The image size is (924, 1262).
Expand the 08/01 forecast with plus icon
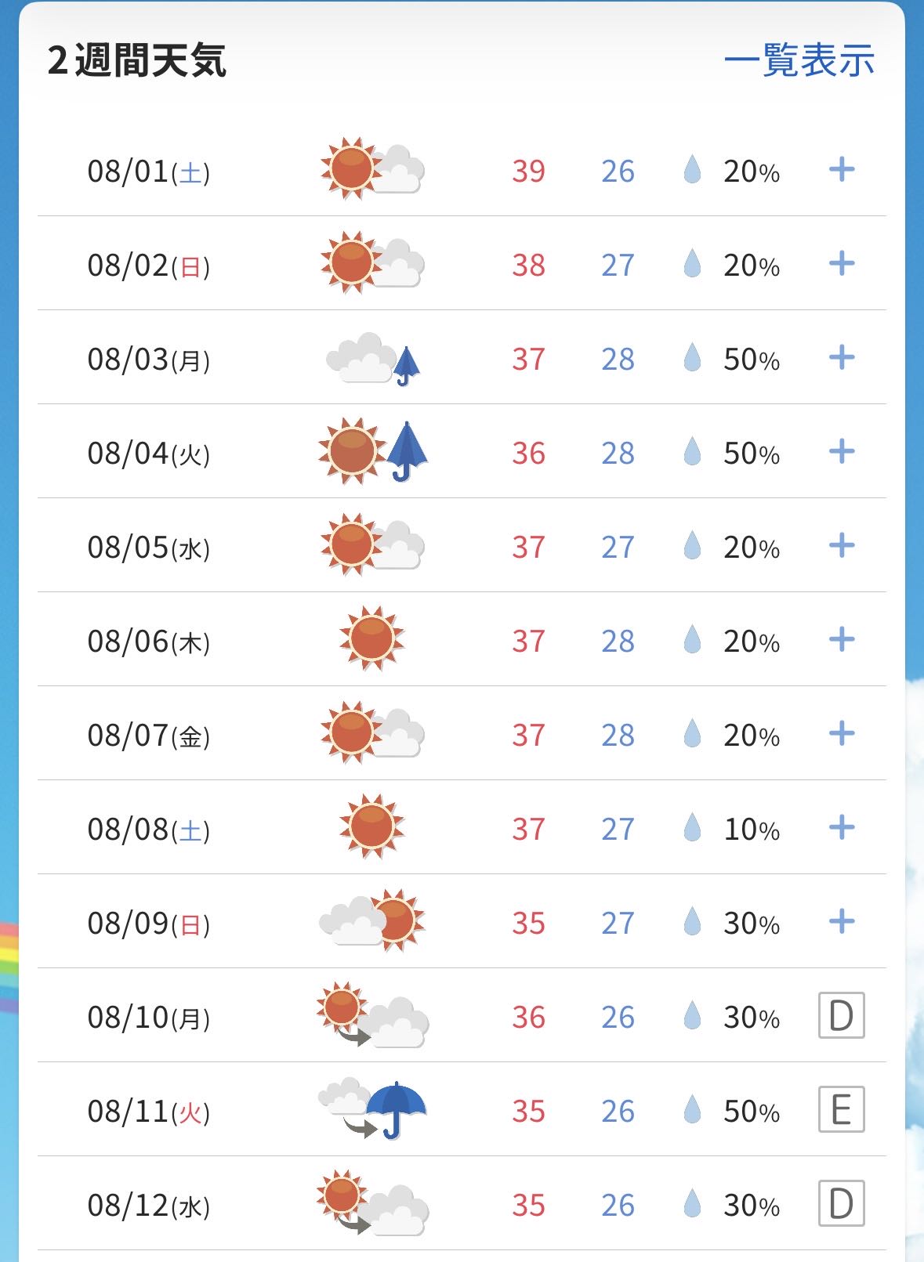click(842, 169)
